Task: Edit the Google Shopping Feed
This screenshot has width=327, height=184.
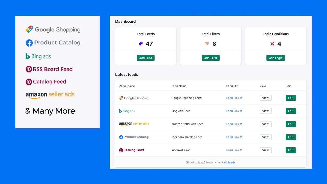Action: pyautogui.click(x=291, y=98)
